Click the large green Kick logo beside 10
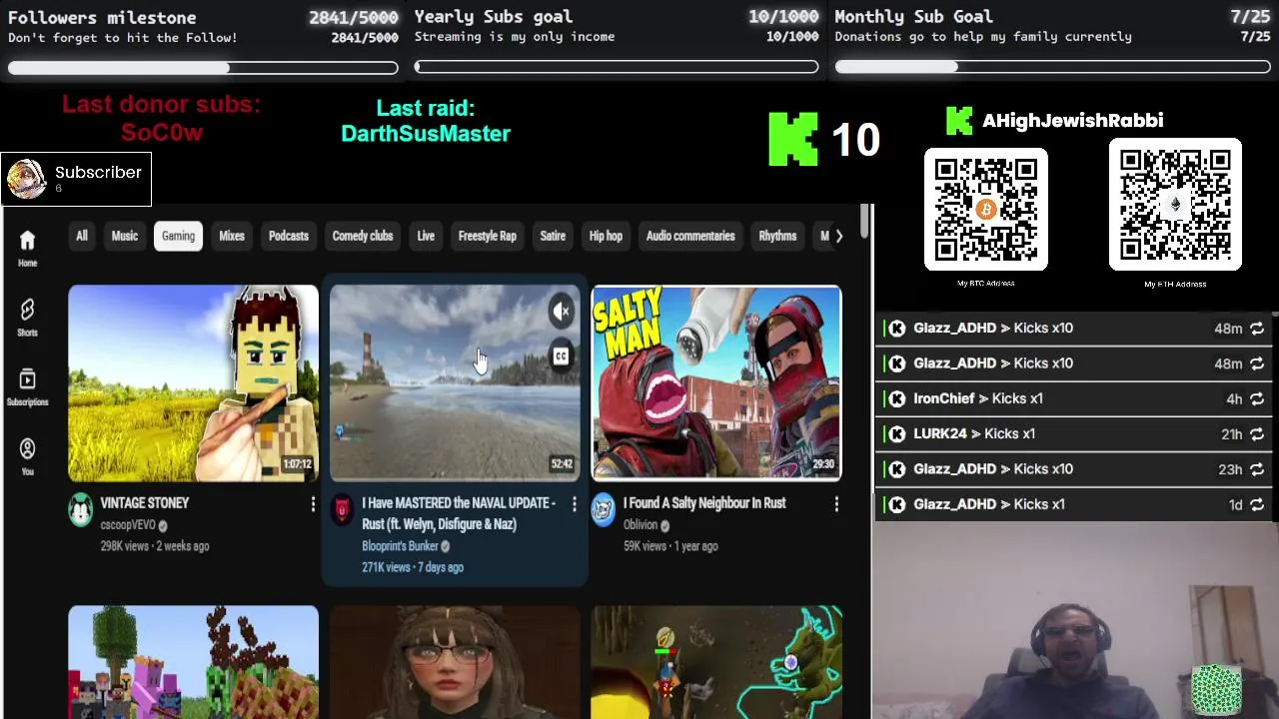This screenshot has width=1279, height=719. coord(793,139)
